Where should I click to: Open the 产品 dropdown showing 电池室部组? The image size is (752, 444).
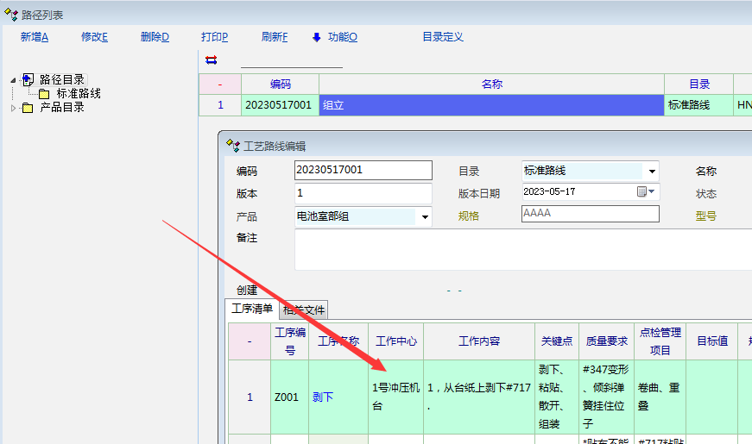[x=425, y=216]
